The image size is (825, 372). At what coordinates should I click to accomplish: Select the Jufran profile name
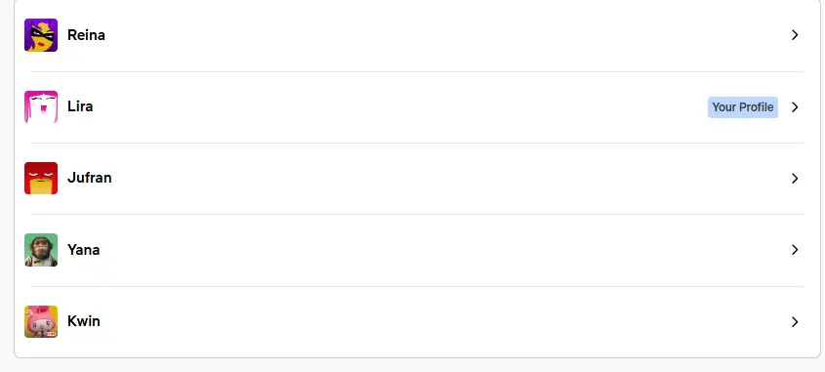point(90,178)
